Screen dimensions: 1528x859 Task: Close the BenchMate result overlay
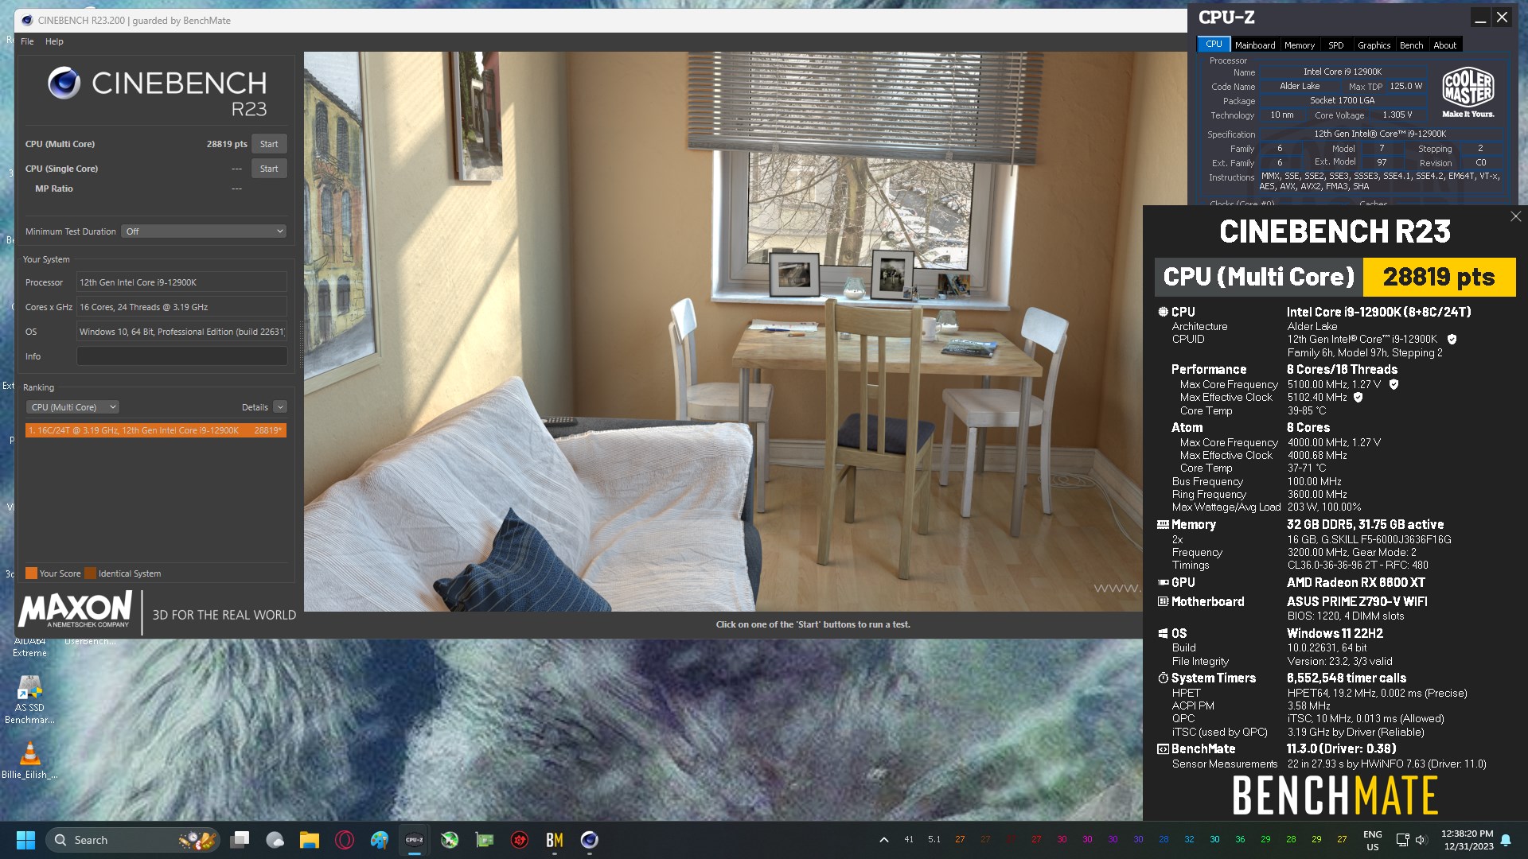tap(1515, 216)
